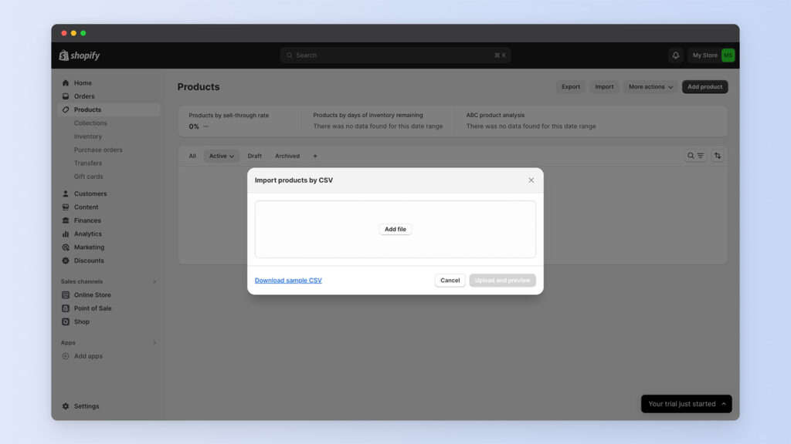Click the Add file button

pyautogui.click(x=395, y=230)
